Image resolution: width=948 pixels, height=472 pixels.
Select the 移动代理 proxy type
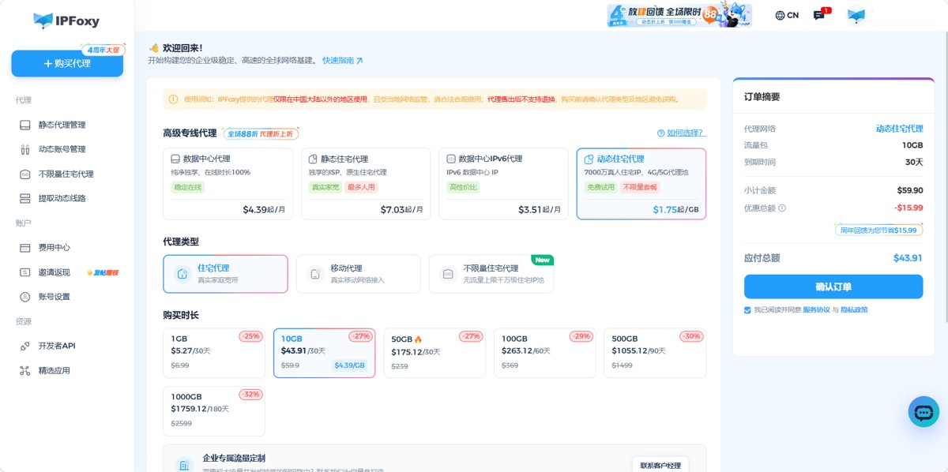[359, 274]
